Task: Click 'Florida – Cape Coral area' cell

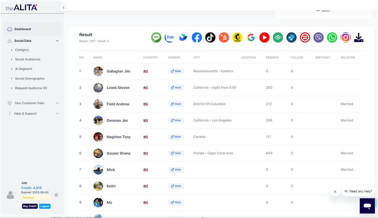Action: point(213,153)
